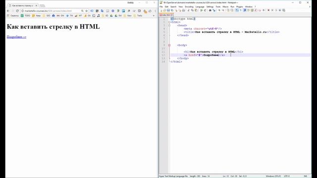Collapse the head fold marker on line 3
Viewport: 317px width, 178px height.
tap(169, 25)
